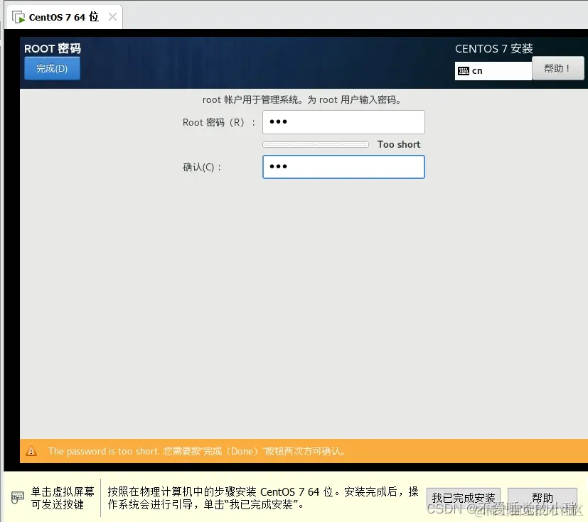Click the CENTOS 7 安装 heading
Viewport: 588px width, 522px height.
(x=494, y=49)
